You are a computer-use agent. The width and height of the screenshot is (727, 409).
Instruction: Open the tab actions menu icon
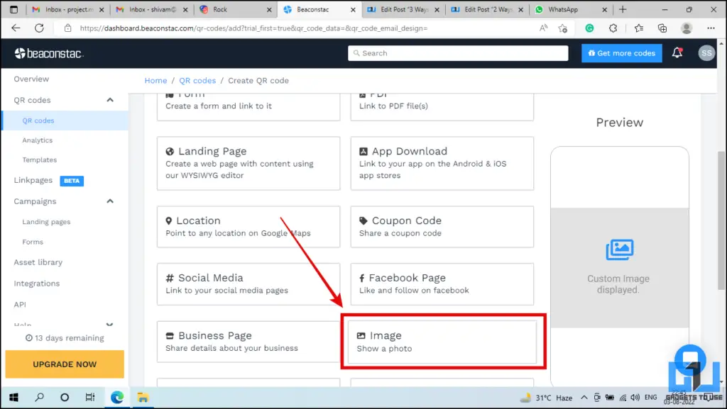[x=13, y=9]
